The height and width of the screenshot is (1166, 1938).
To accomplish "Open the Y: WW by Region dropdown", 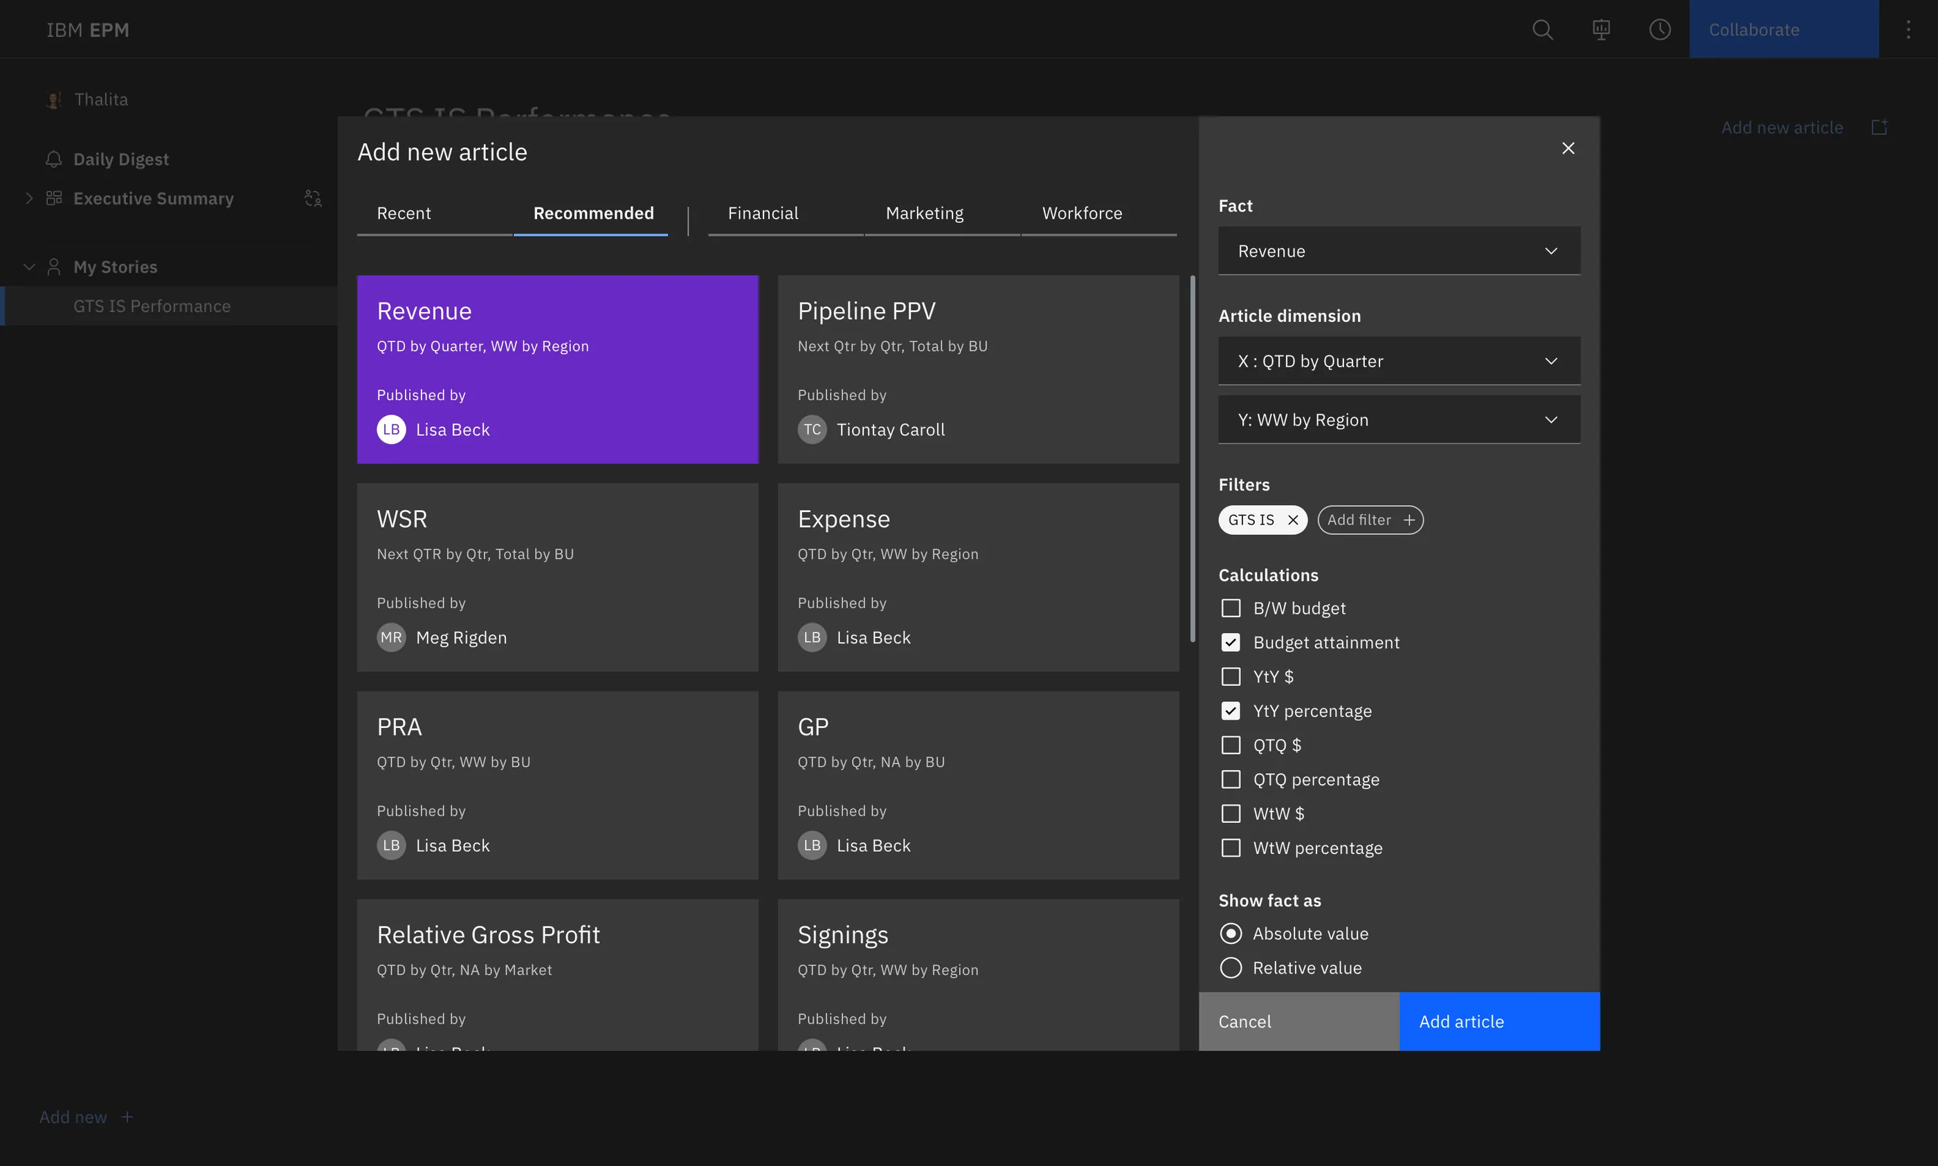I will tap(1399, 419).
